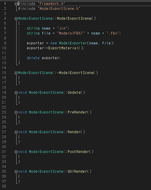Click the 'exporter' variable after delete
The width and height of the screenshot is (151, 190).
click(50, 58)
